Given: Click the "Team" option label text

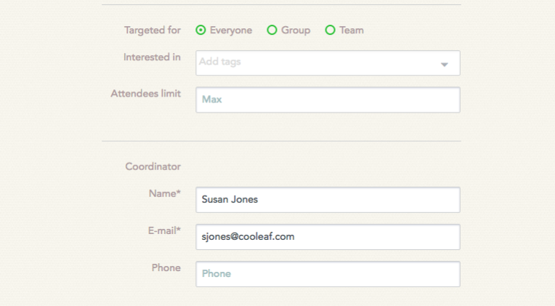Looking at the screenshot, I should 352,31.
